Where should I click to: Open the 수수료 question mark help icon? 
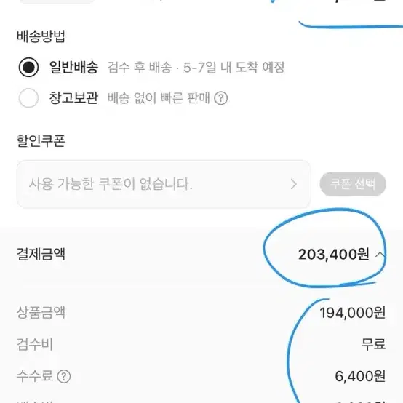pyautogui.click(x=64, y=377)
